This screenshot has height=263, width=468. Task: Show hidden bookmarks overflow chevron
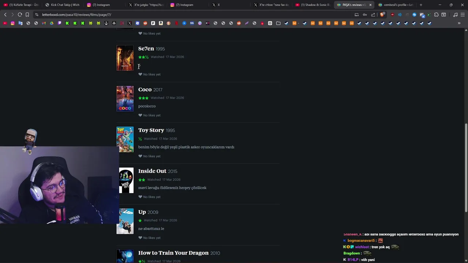[459, 23]
